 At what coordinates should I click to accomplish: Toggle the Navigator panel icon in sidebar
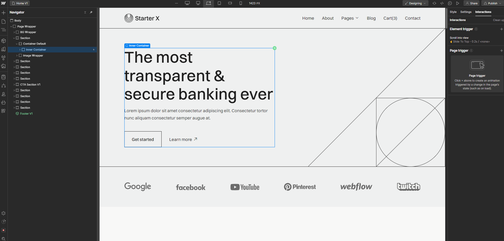pos(4,30)
